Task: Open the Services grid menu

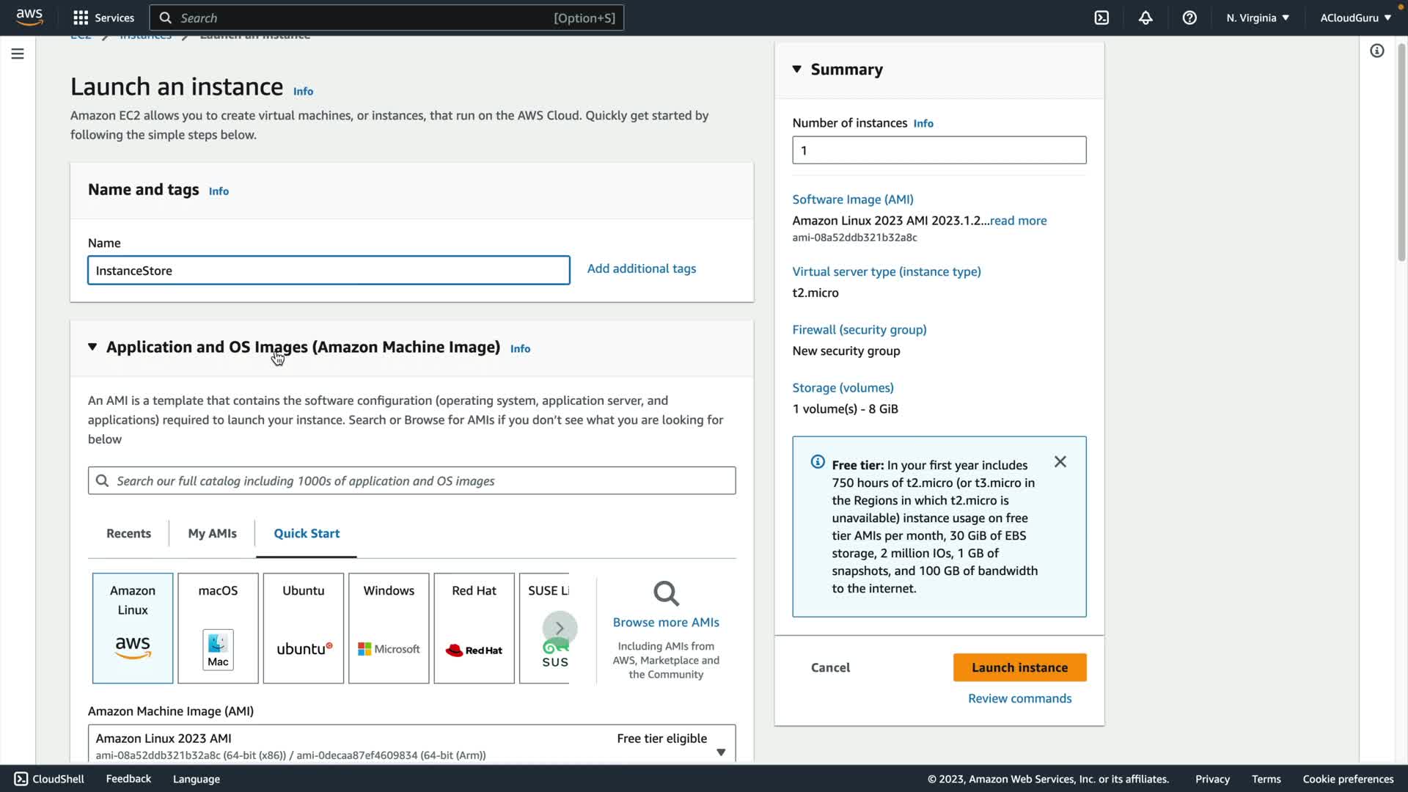Action: 103,18
